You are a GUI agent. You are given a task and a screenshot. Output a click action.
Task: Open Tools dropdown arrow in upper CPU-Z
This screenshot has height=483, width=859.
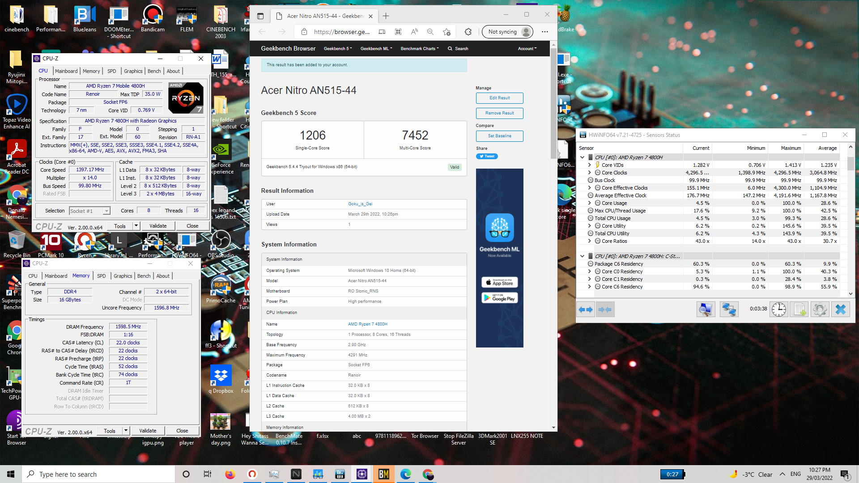pos(136,226)
